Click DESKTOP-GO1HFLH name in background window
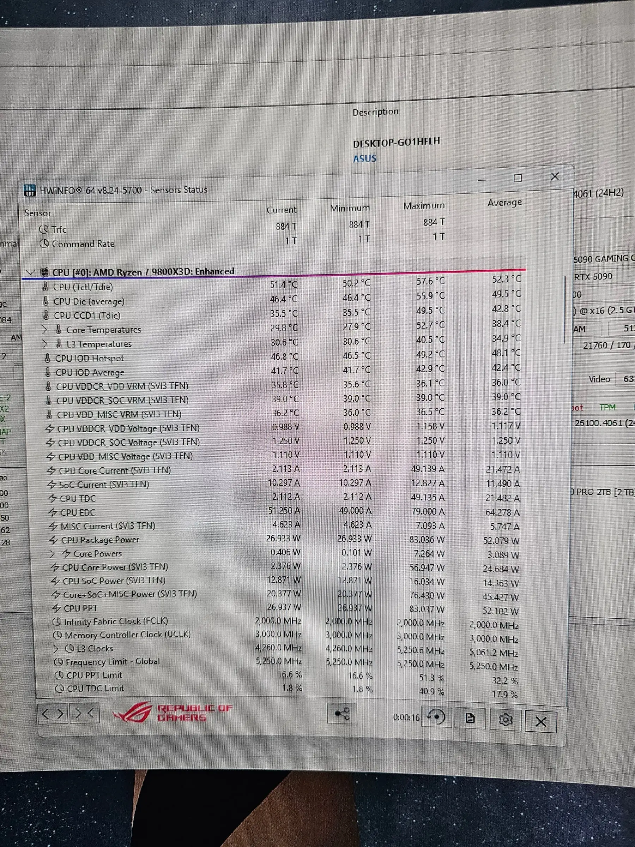 (397, 143)
